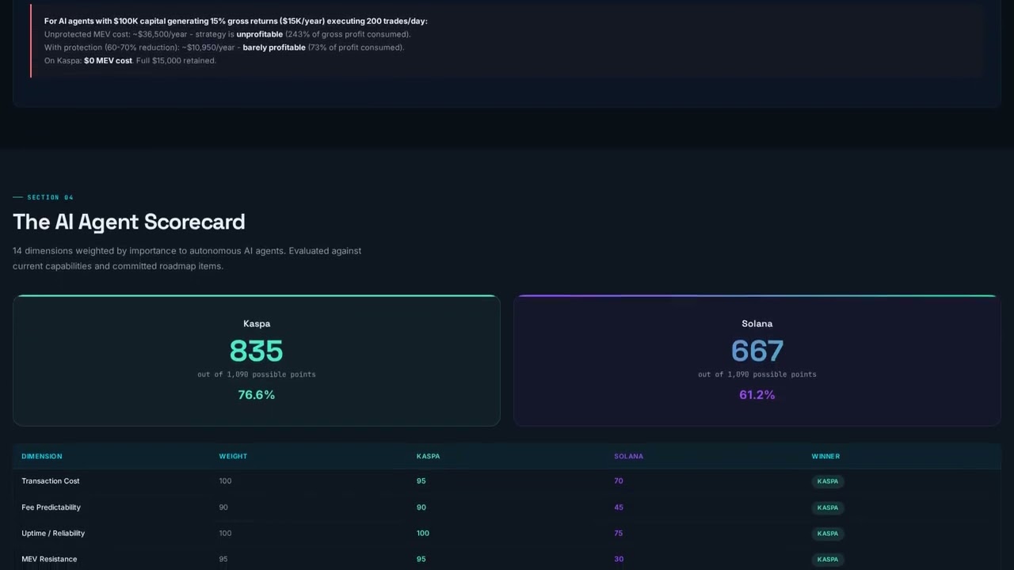The width and height of the screenshot is (1014, 570).
Task: Click the "$0 MEV cost" text in callout
Action: pos(108,61)
